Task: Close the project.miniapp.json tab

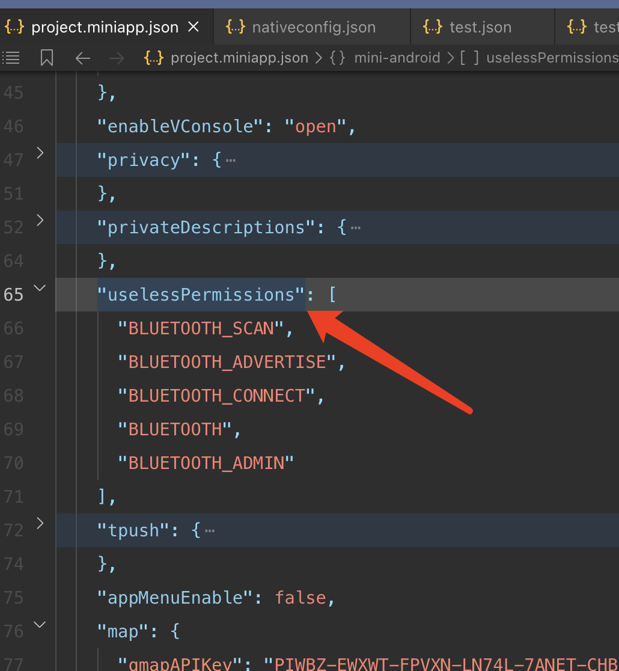Action: coord(194,27)
